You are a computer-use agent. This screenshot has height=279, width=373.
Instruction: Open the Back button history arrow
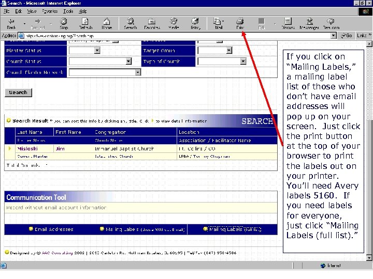pyautogui.click(x=24, y=24)
